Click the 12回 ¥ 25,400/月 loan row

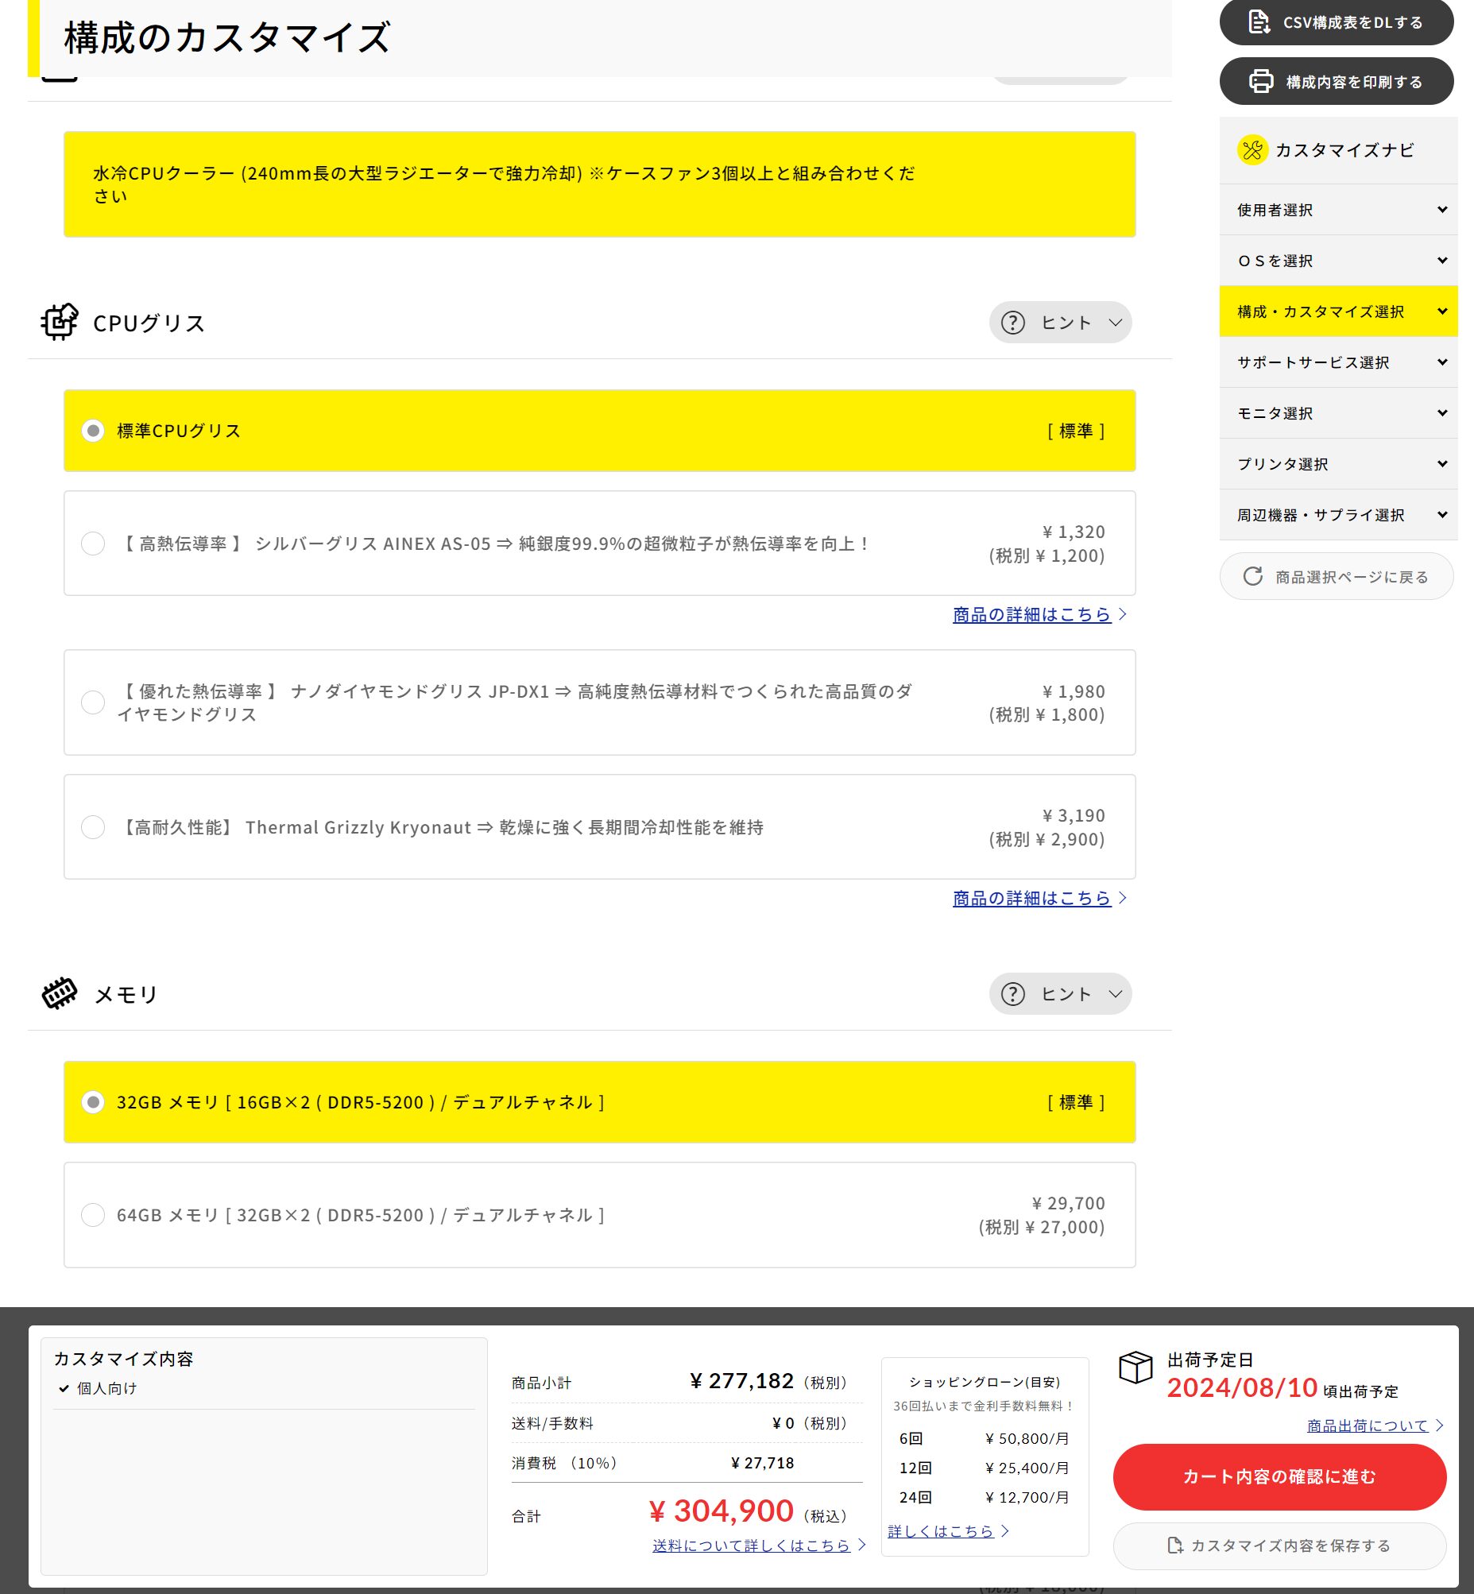[x=985, y=1468]
